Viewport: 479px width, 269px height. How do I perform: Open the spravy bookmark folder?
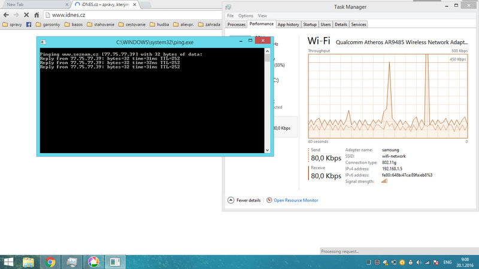[12, 25]
